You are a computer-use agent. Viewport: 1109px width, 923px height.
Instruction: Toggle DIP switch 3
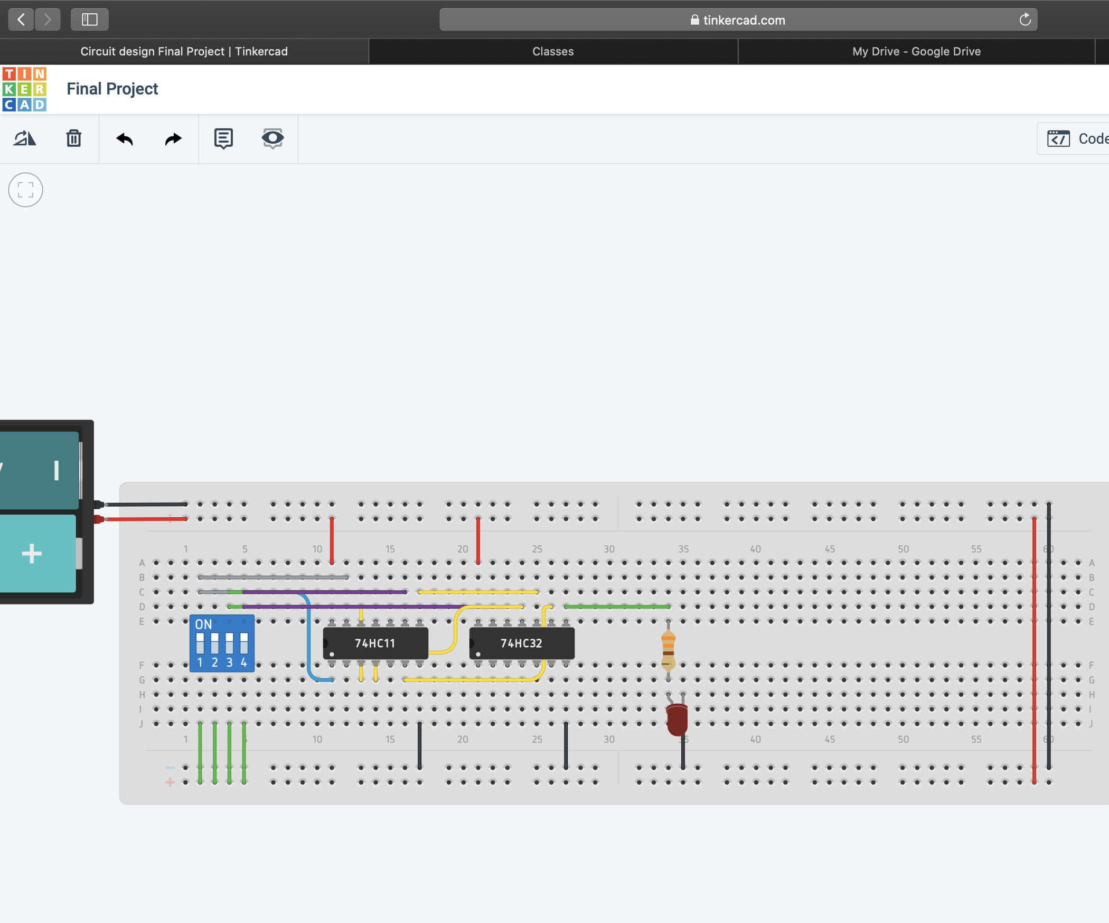229,644
